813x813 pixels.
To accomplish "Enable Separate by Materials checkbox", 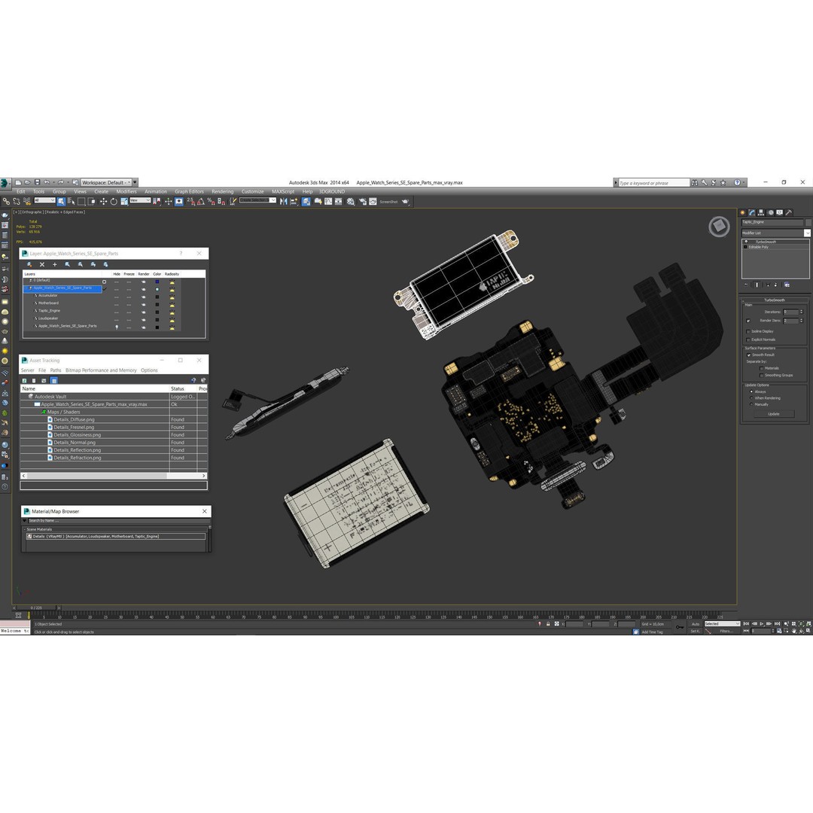I will (x=762, y=368).
